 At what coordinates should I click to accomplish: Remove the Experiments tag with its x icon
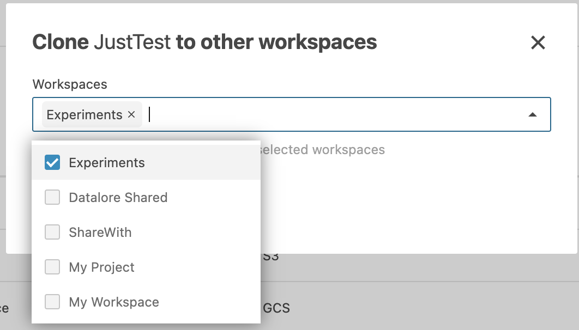tap(131, 114)
